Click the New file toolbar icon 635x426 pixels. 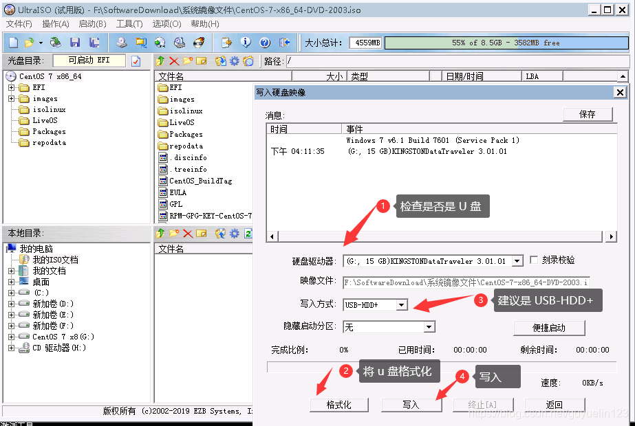14,43
